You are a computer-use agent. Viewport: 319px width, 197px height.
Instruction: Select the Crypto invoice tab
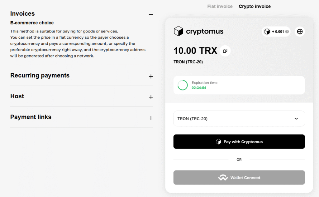tap(255, 6)
